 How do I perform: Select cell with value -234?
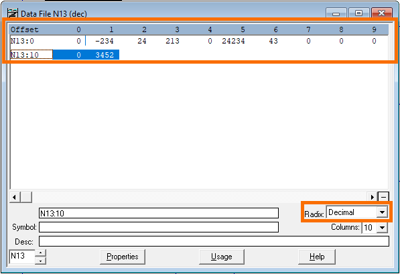click(x=105, y=41)
